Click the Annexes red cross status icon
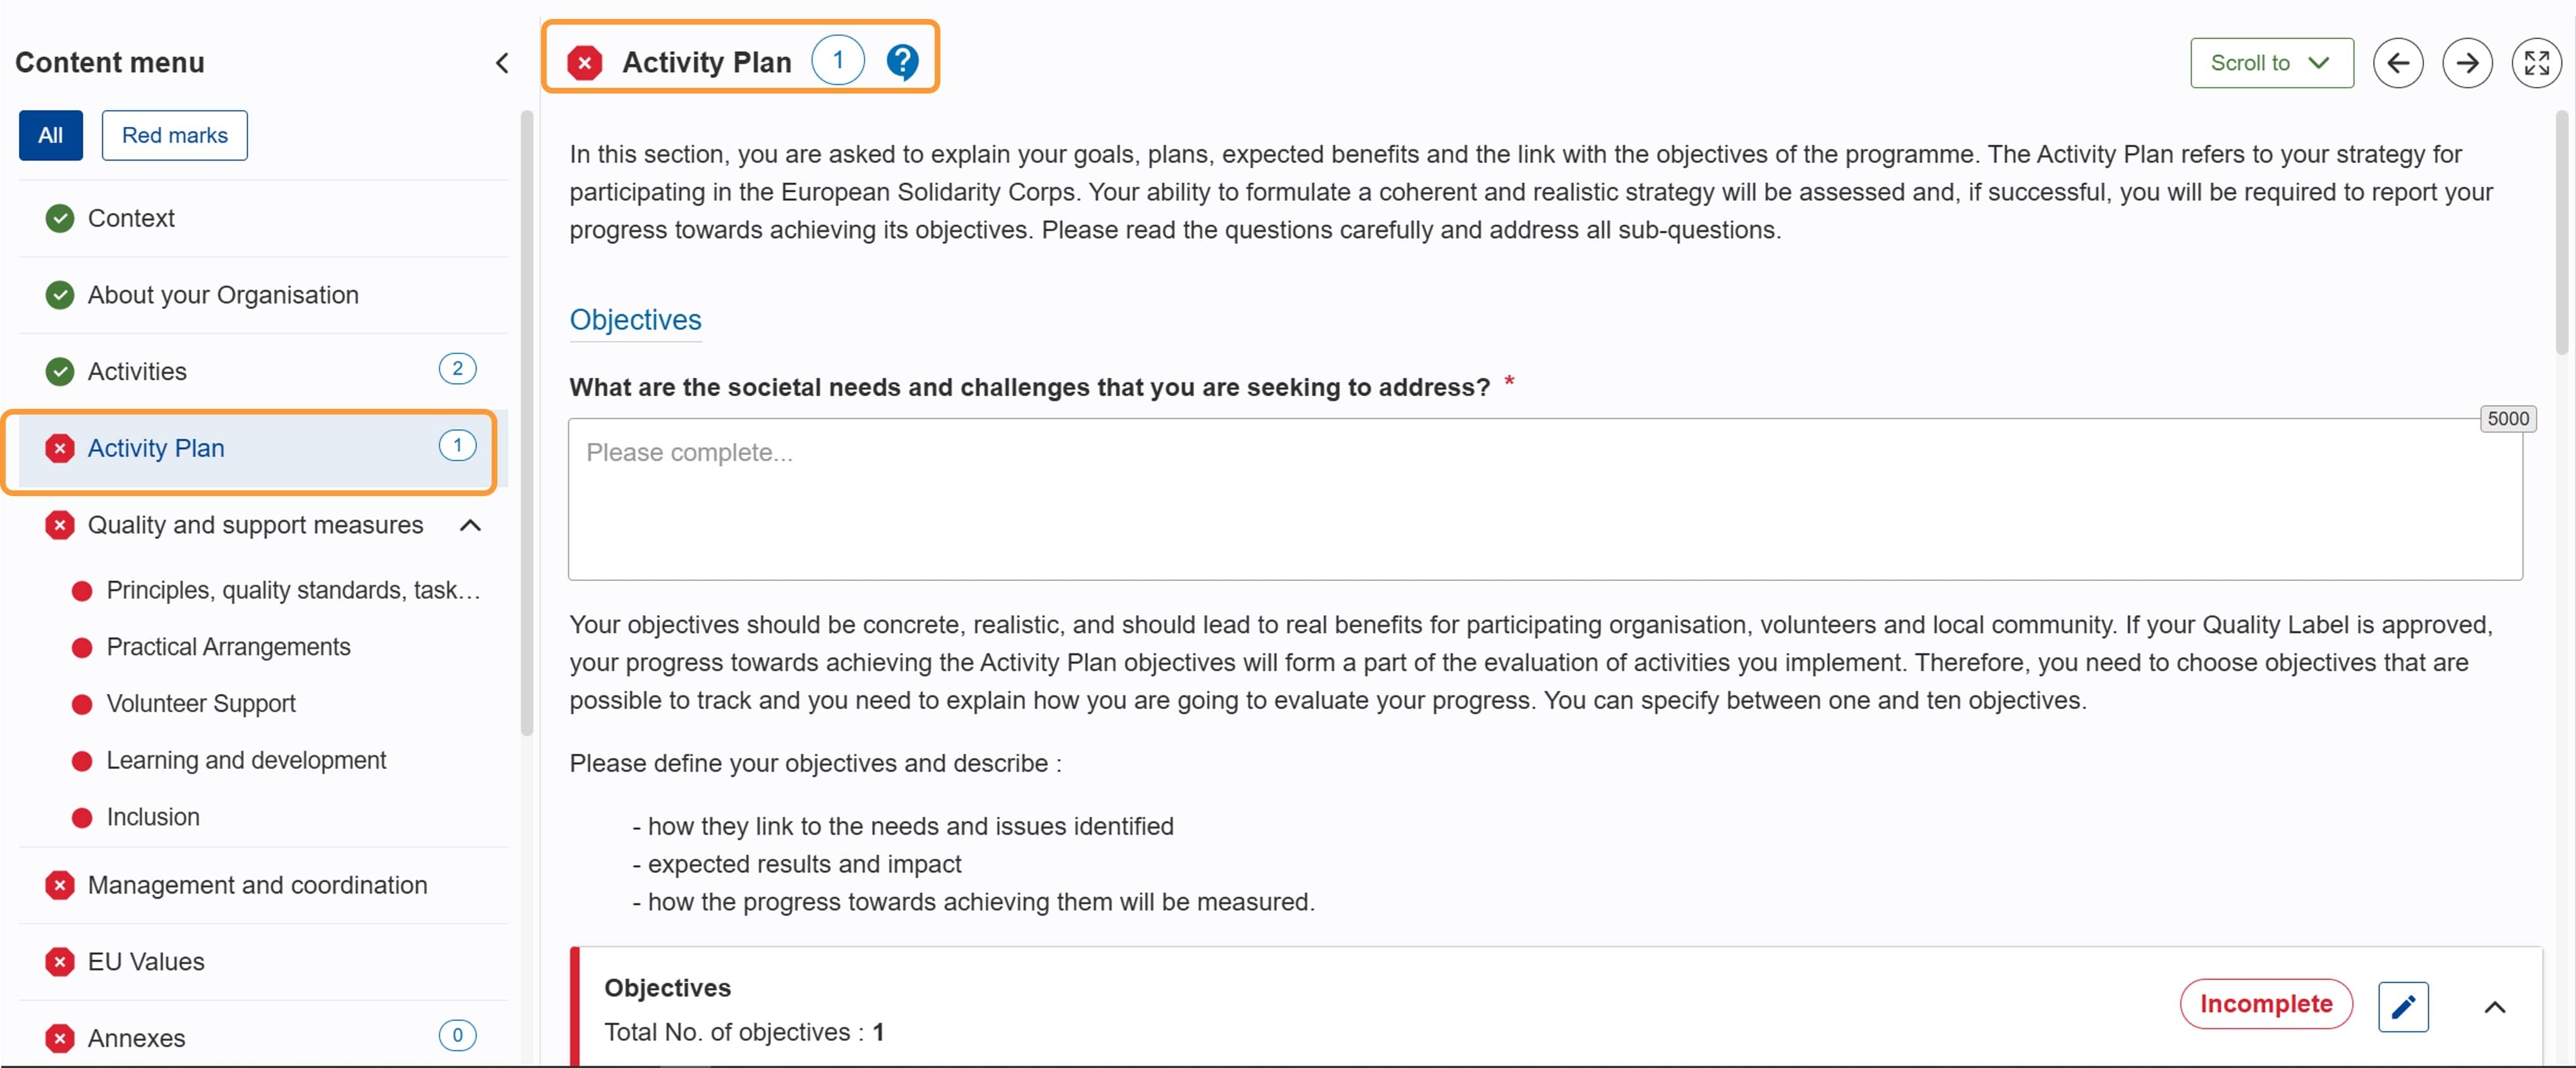The image size is (2576, 1068). click(60, 1038)
